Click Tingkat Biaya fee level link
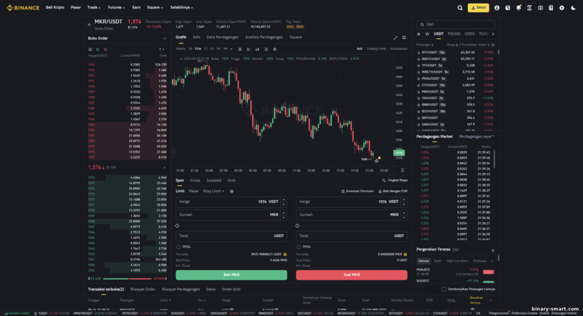Image resolution: width=583 pixels, height=316 pixels. (x=395, y=181)
